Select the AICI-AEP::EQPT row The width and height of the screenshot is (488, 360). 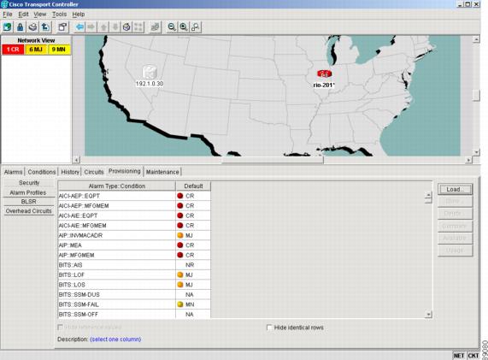pyautogui.click(x=134, y=196)
